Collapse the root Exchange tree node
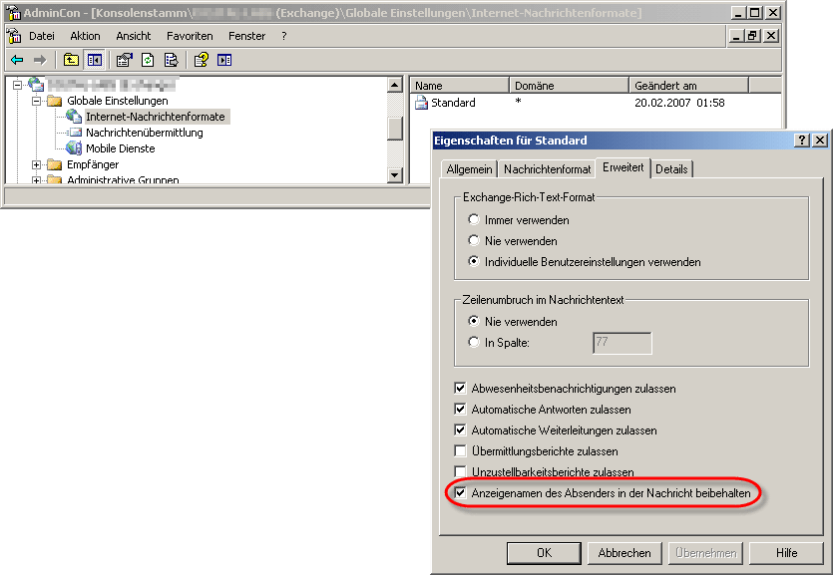833x575 pixels. 18,85
